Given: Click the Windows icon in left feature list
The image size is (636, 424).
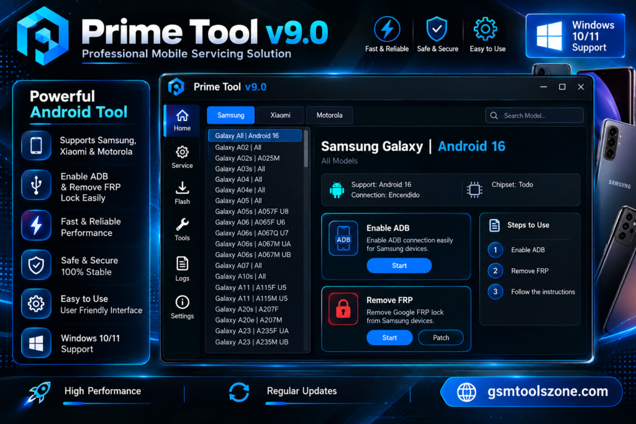Looking at the screenshot, I should click(37, 343).
